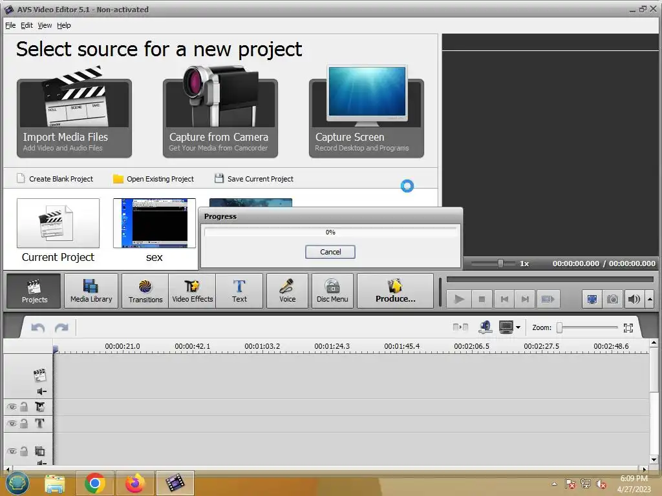Lock the video overlay track

pos(24,451)
